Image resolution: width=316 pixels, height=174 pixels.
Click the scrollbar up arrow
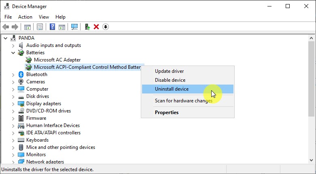click(x=312, y=38)
